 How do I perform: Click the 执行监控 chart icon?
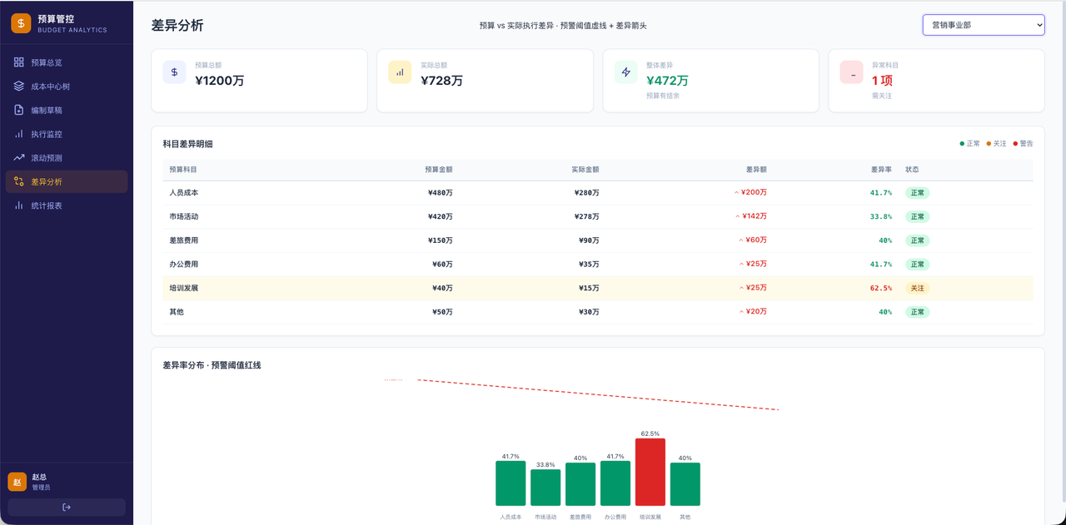[x=19, y=134]
